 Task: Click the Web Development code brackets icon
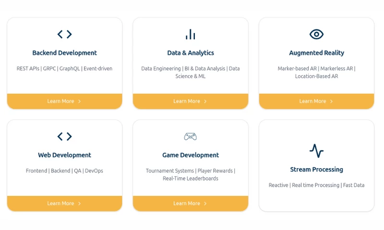click(64, 137)
